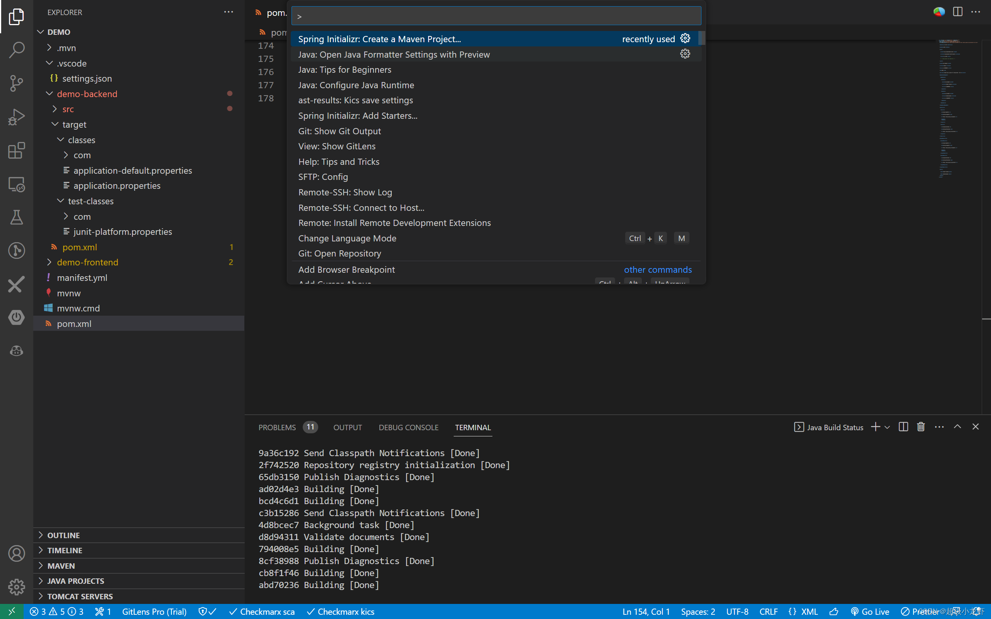
Task: Open Source Control view
Action: click(16, 84)
